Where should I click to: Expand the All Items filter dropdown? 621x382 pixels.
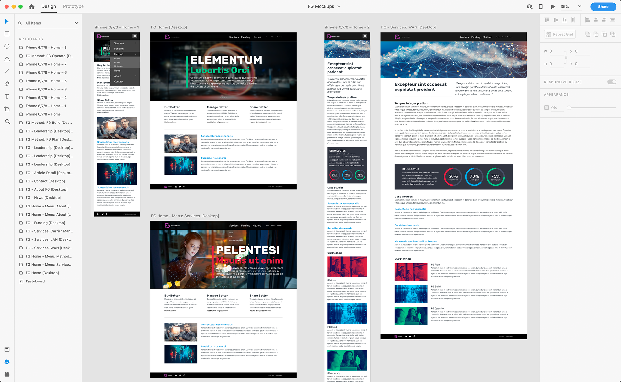click(76, 23)
